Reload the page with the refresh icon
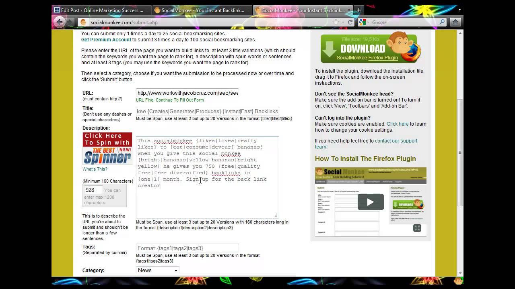Viewport: 515px width, 289px height. pyautogui.click(x=350, y=22)
